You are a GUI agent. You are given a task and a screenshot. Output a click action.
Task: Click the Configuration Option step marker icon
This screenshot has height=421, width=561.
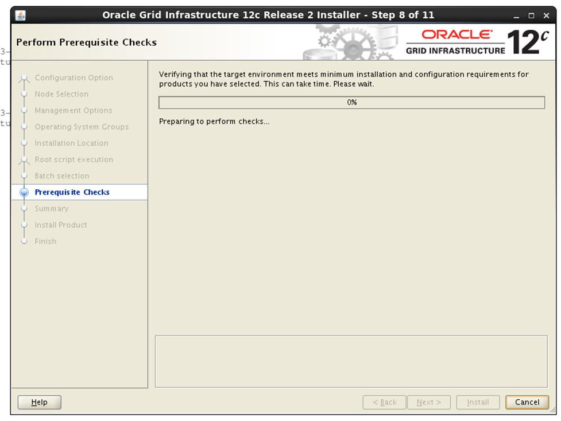24,78
